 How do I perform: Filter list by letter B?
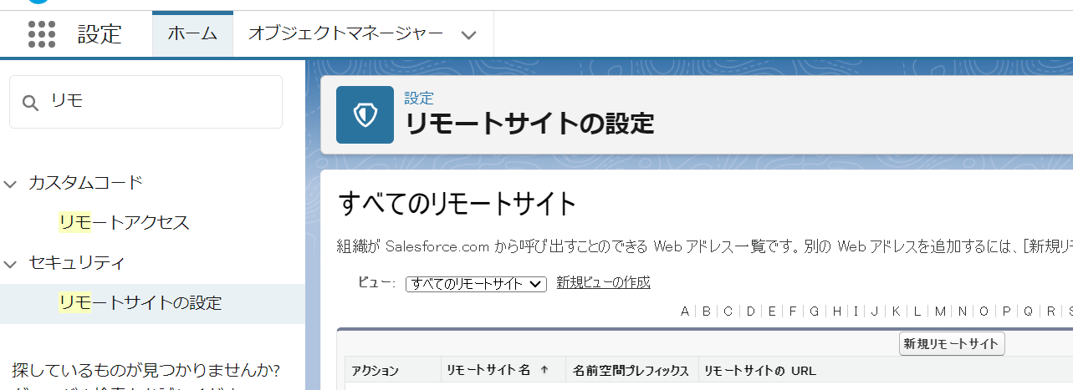coord(707,311)
